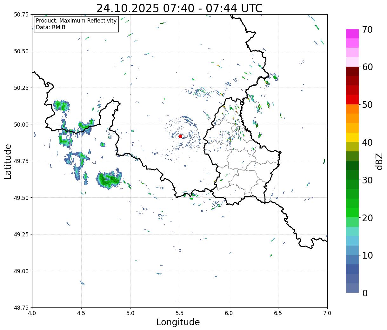Click the bright red swatch just above 50
387x330 pixels.
click(x=352, y=100)
